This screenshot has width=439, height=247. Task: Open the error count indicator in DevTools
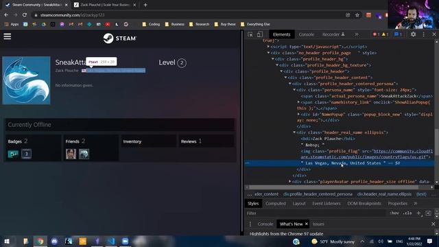[376, 34]
